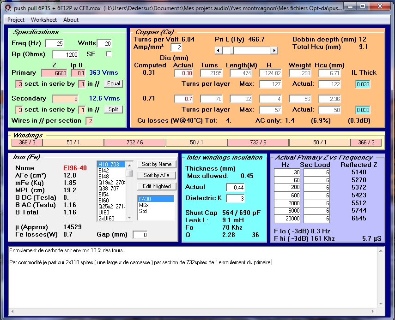Click notes horizontal scroll right arrow
The height and width of the screenshot is (320, 395).
coord(373,311)
